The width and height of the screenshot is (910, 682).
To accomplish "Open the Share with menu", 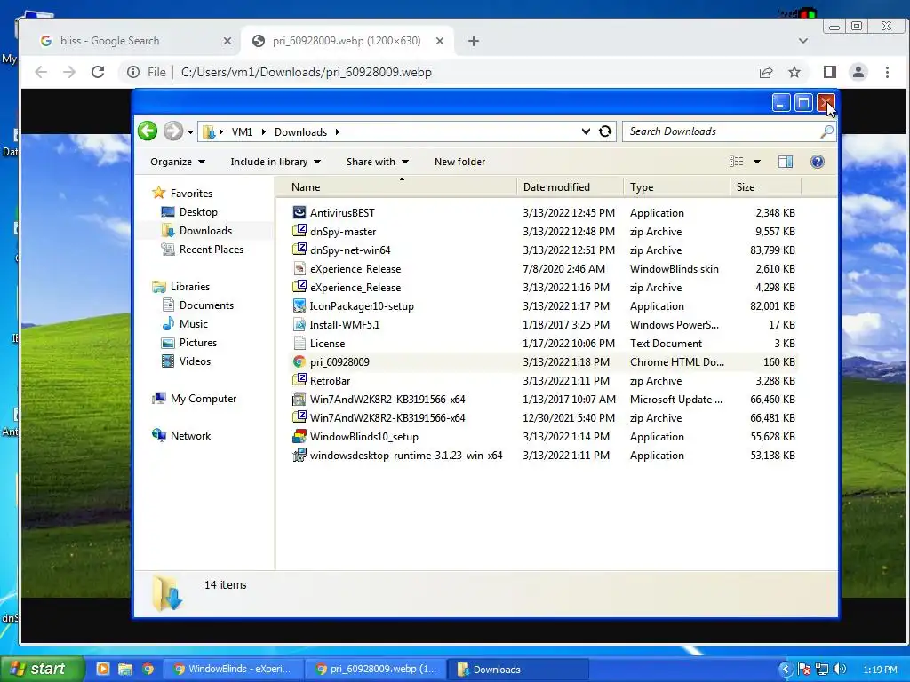I will [x=377, y=162].
